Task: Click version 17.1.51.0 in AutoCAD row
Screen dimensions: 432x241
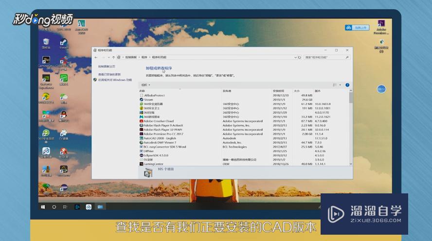Action: [x=321, y=138]
